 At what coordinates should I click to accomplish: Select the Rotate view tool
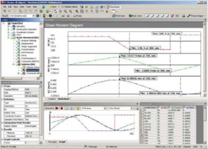click(55, 11)
